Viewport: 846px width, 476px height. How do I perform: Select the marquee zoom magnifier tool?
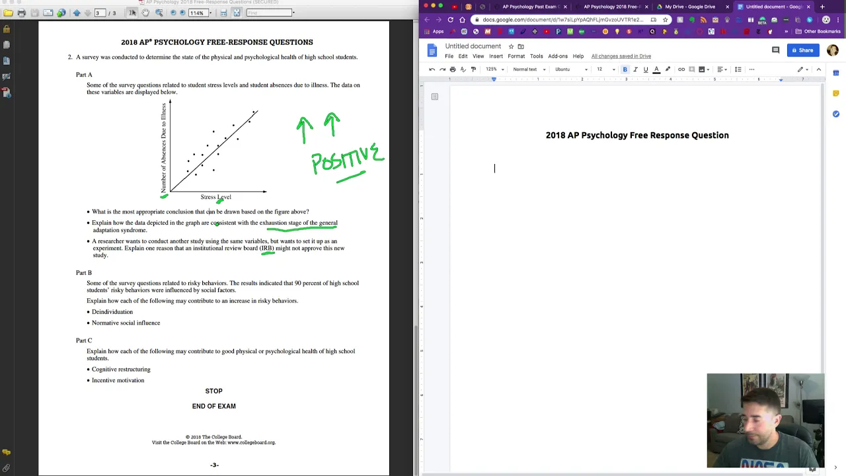click(x=159, y=13)
